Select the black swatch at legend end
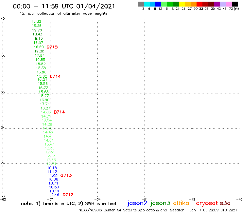The height and width of the screenshot is (213, 242). (235, 4)
